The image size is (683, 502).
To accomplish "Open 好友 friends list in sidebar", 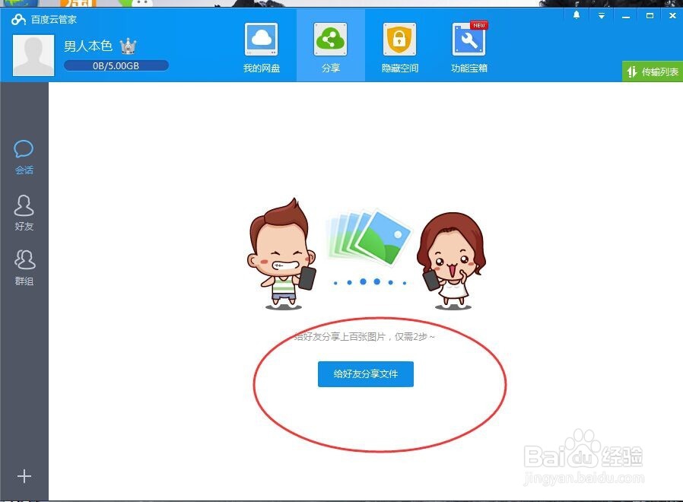I will click(24, 213).
